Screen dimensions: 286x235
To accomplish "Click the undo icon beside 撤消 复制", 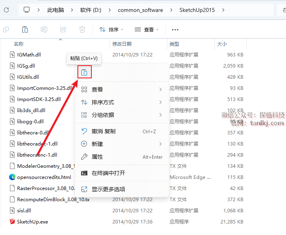I will (84, 131).
